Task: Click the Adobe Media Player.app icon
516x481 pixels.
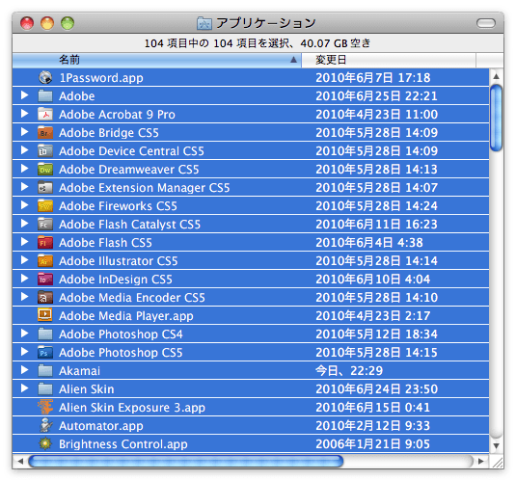Action: (x=45, y=315)
